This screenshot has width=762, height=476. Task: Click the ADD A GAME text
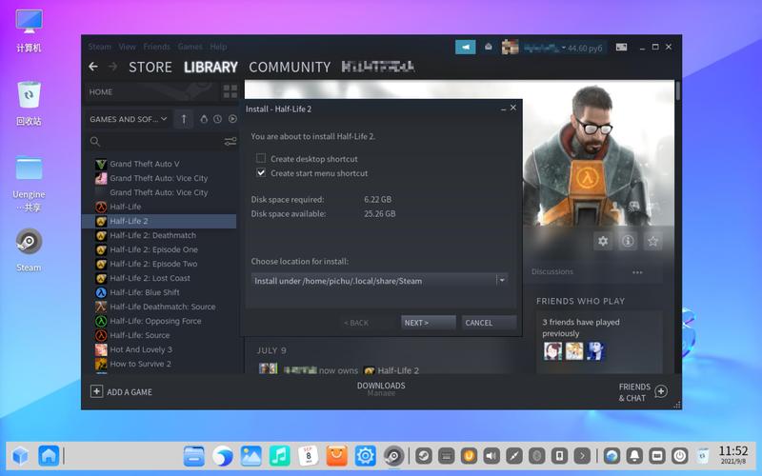click(130, 392)
